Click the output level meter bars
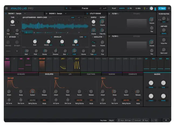 pyautogui.click(x=155, y=9)
